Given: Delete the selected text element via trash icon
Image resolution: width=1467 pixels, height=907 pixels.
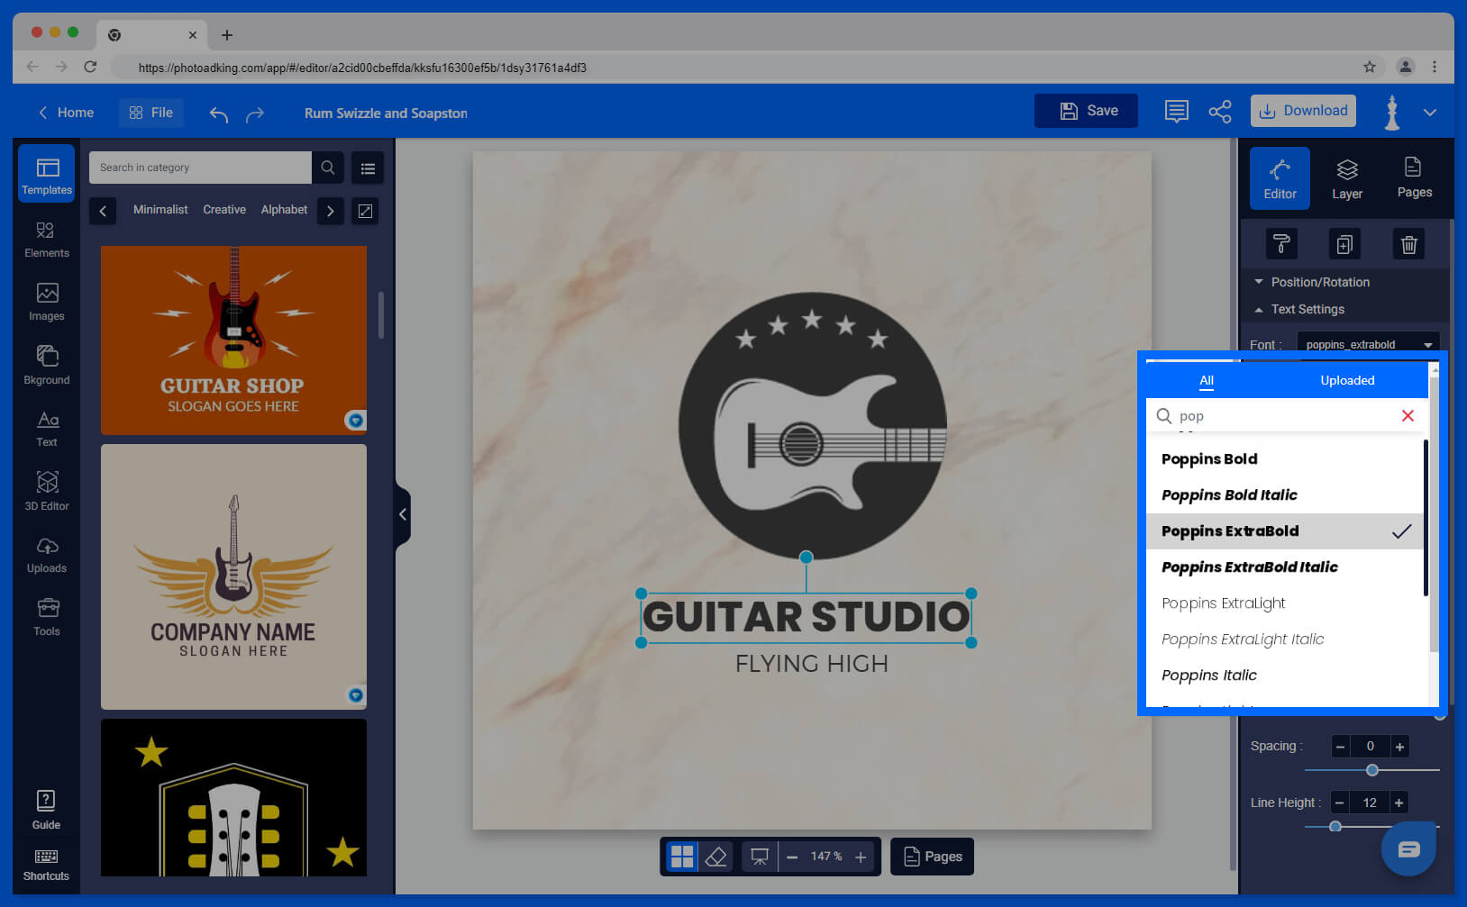Looking at the screenshot, I should click(1408, 243).
